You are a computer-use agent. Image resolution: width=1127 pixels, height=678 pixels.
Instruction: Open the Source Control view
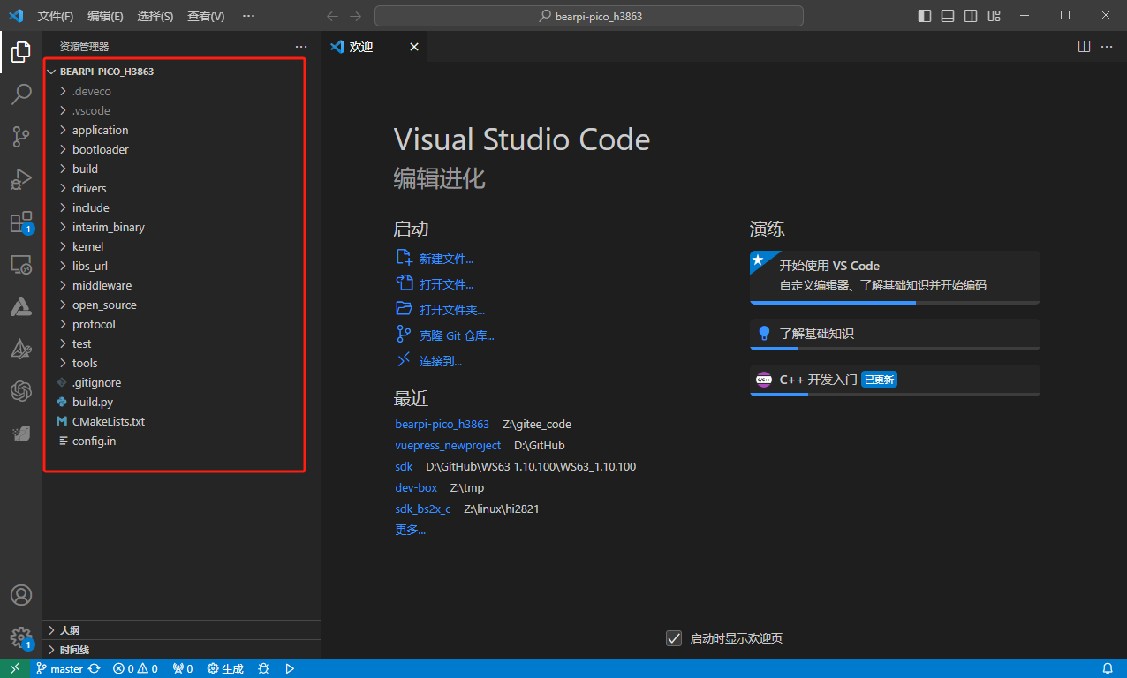point(21,137)
